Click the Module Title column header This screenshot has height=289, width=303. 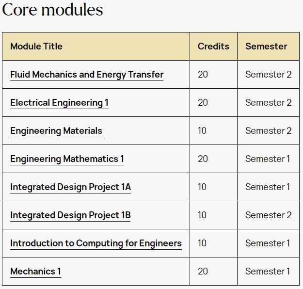point(36,47)
